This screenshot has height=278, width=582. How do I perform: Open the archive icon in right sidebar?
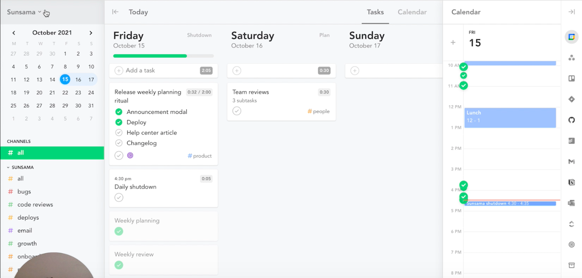(571, 265)
